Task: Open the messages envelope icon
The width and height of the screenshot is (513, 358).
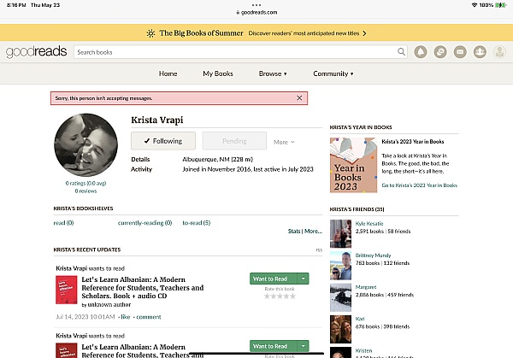Action: pos(460,51)
